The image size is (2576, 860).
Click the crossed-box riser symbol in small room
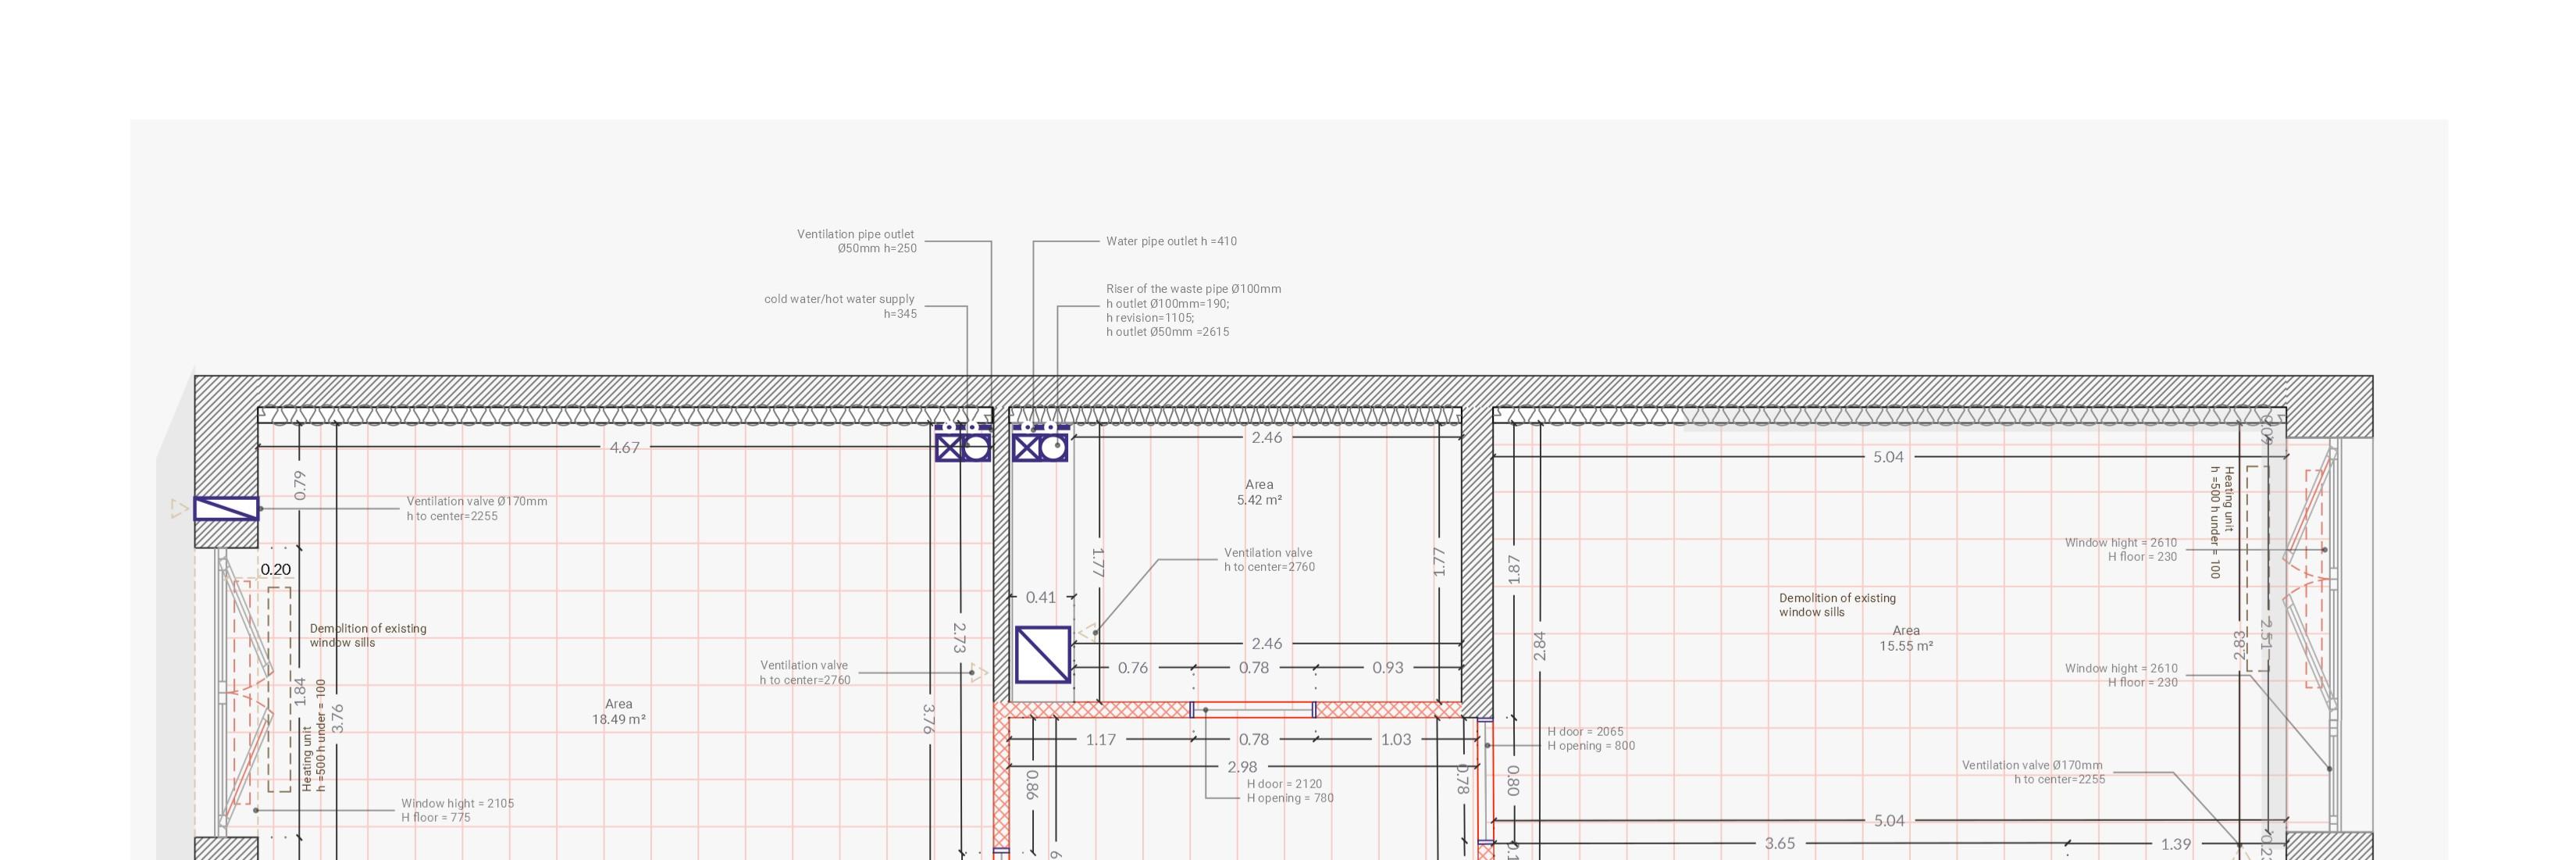click(1026, 447)
